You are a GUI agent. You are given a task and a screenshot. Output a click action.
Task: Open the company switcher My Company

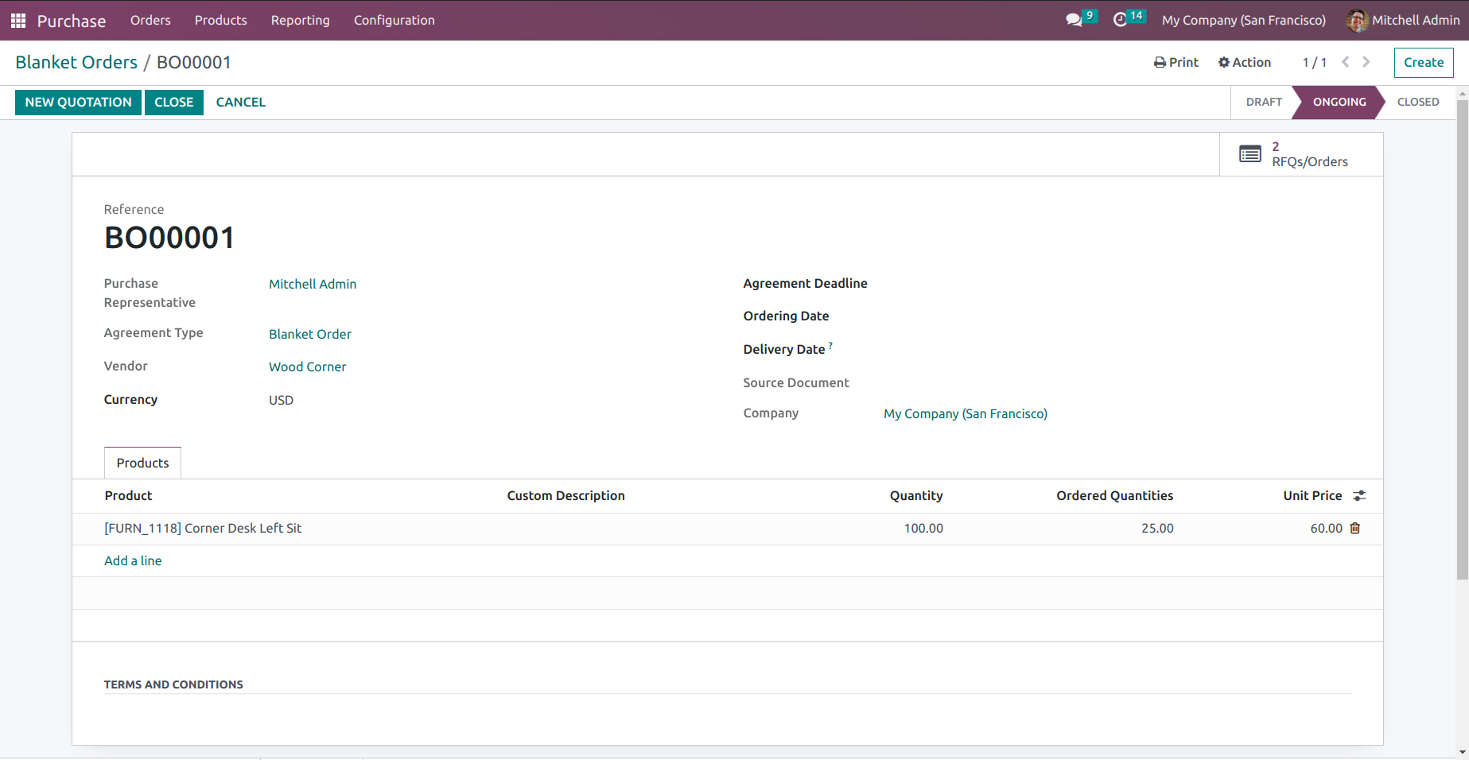pos(1243,21)
